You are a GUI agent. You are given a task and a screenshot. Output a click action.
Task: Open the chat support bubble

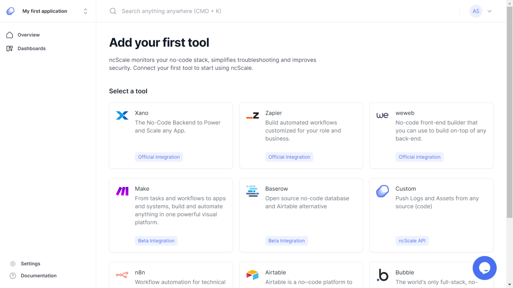[484, 268]
